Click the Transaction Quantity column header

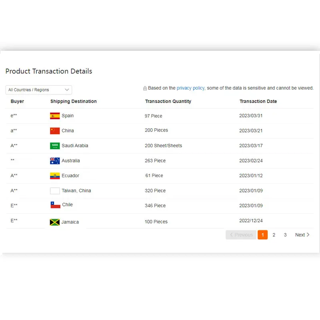tap(168, 102)
